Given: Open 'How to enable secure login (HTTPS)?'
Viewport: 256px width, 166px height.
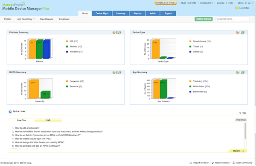Looking at the screenshot, I should [33, 139].
